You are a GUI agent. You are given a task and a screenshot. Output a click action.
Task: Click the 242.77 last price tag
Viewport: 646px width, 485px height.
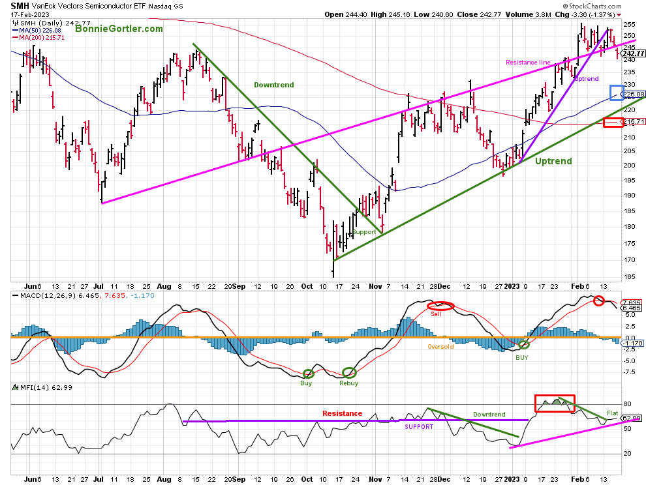633,53
